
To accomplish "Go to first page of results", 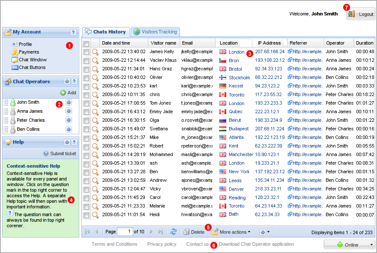I will tap(87, 232).
